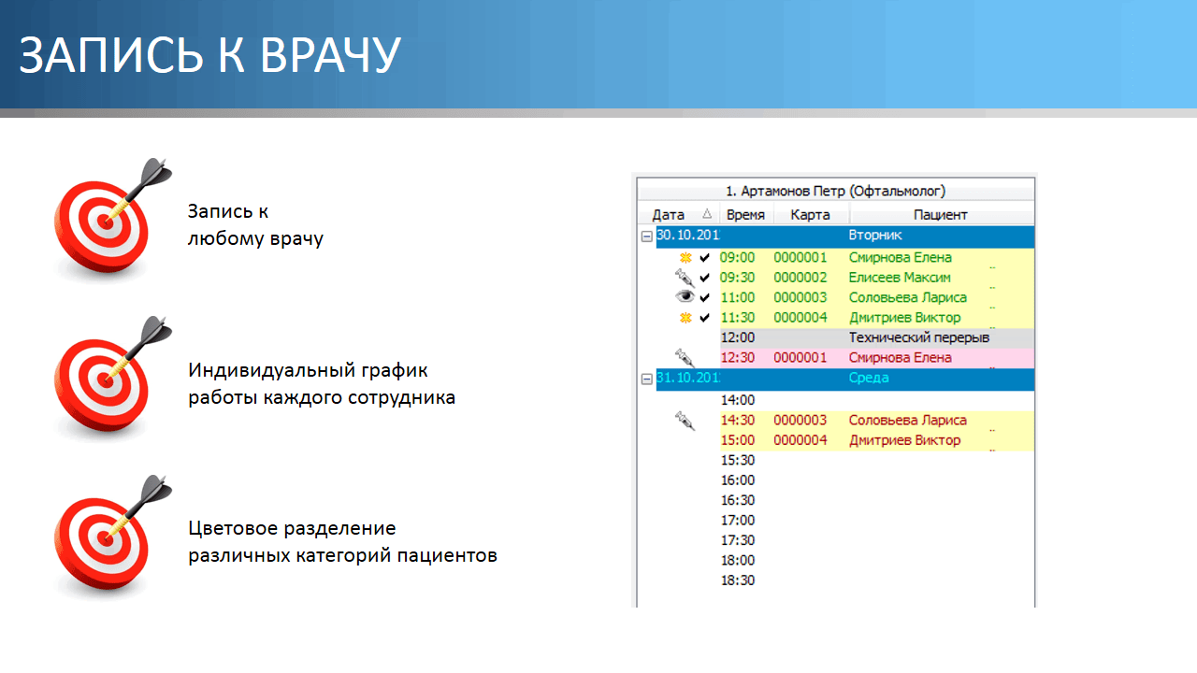Toggle the checkmark in the 09:30 Елисеев Максим row
1197x673 pixels.
[x=705, y=278]
